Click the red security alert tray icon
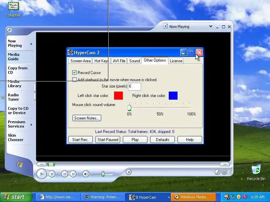The height and width of the screenshot is (202, 270). click(x=245, y=197)
